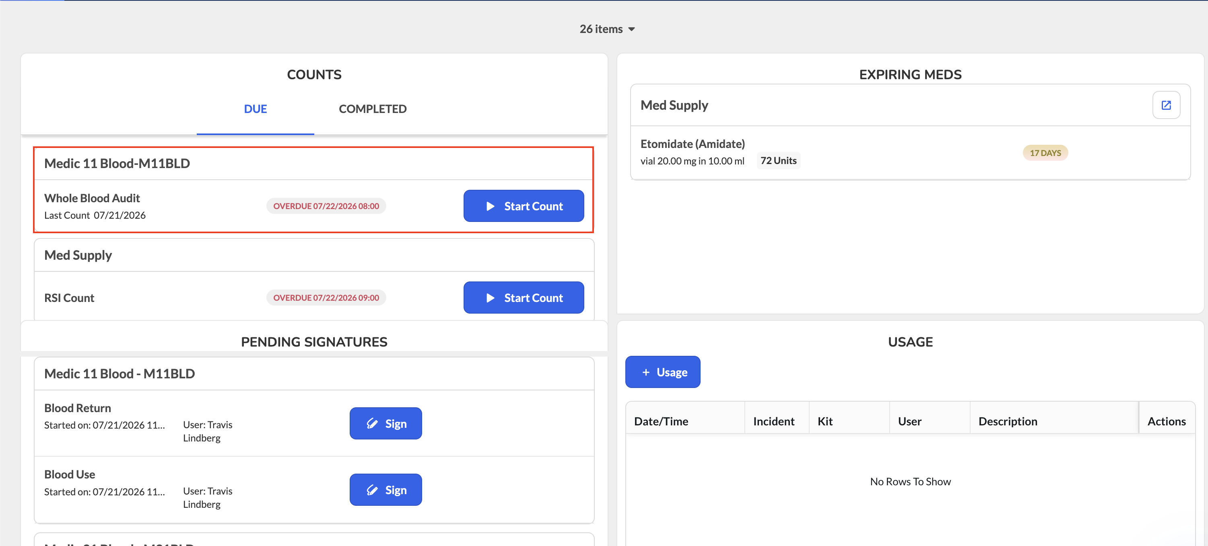Screen dimensions: 1208x546
Task: Click the Med Supply counts group header
Action: click(78, 255)
